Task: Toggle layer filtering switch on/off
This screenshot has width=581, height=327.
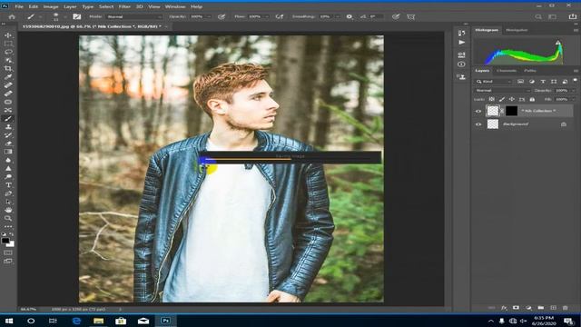Action: [x=575, y=80]
